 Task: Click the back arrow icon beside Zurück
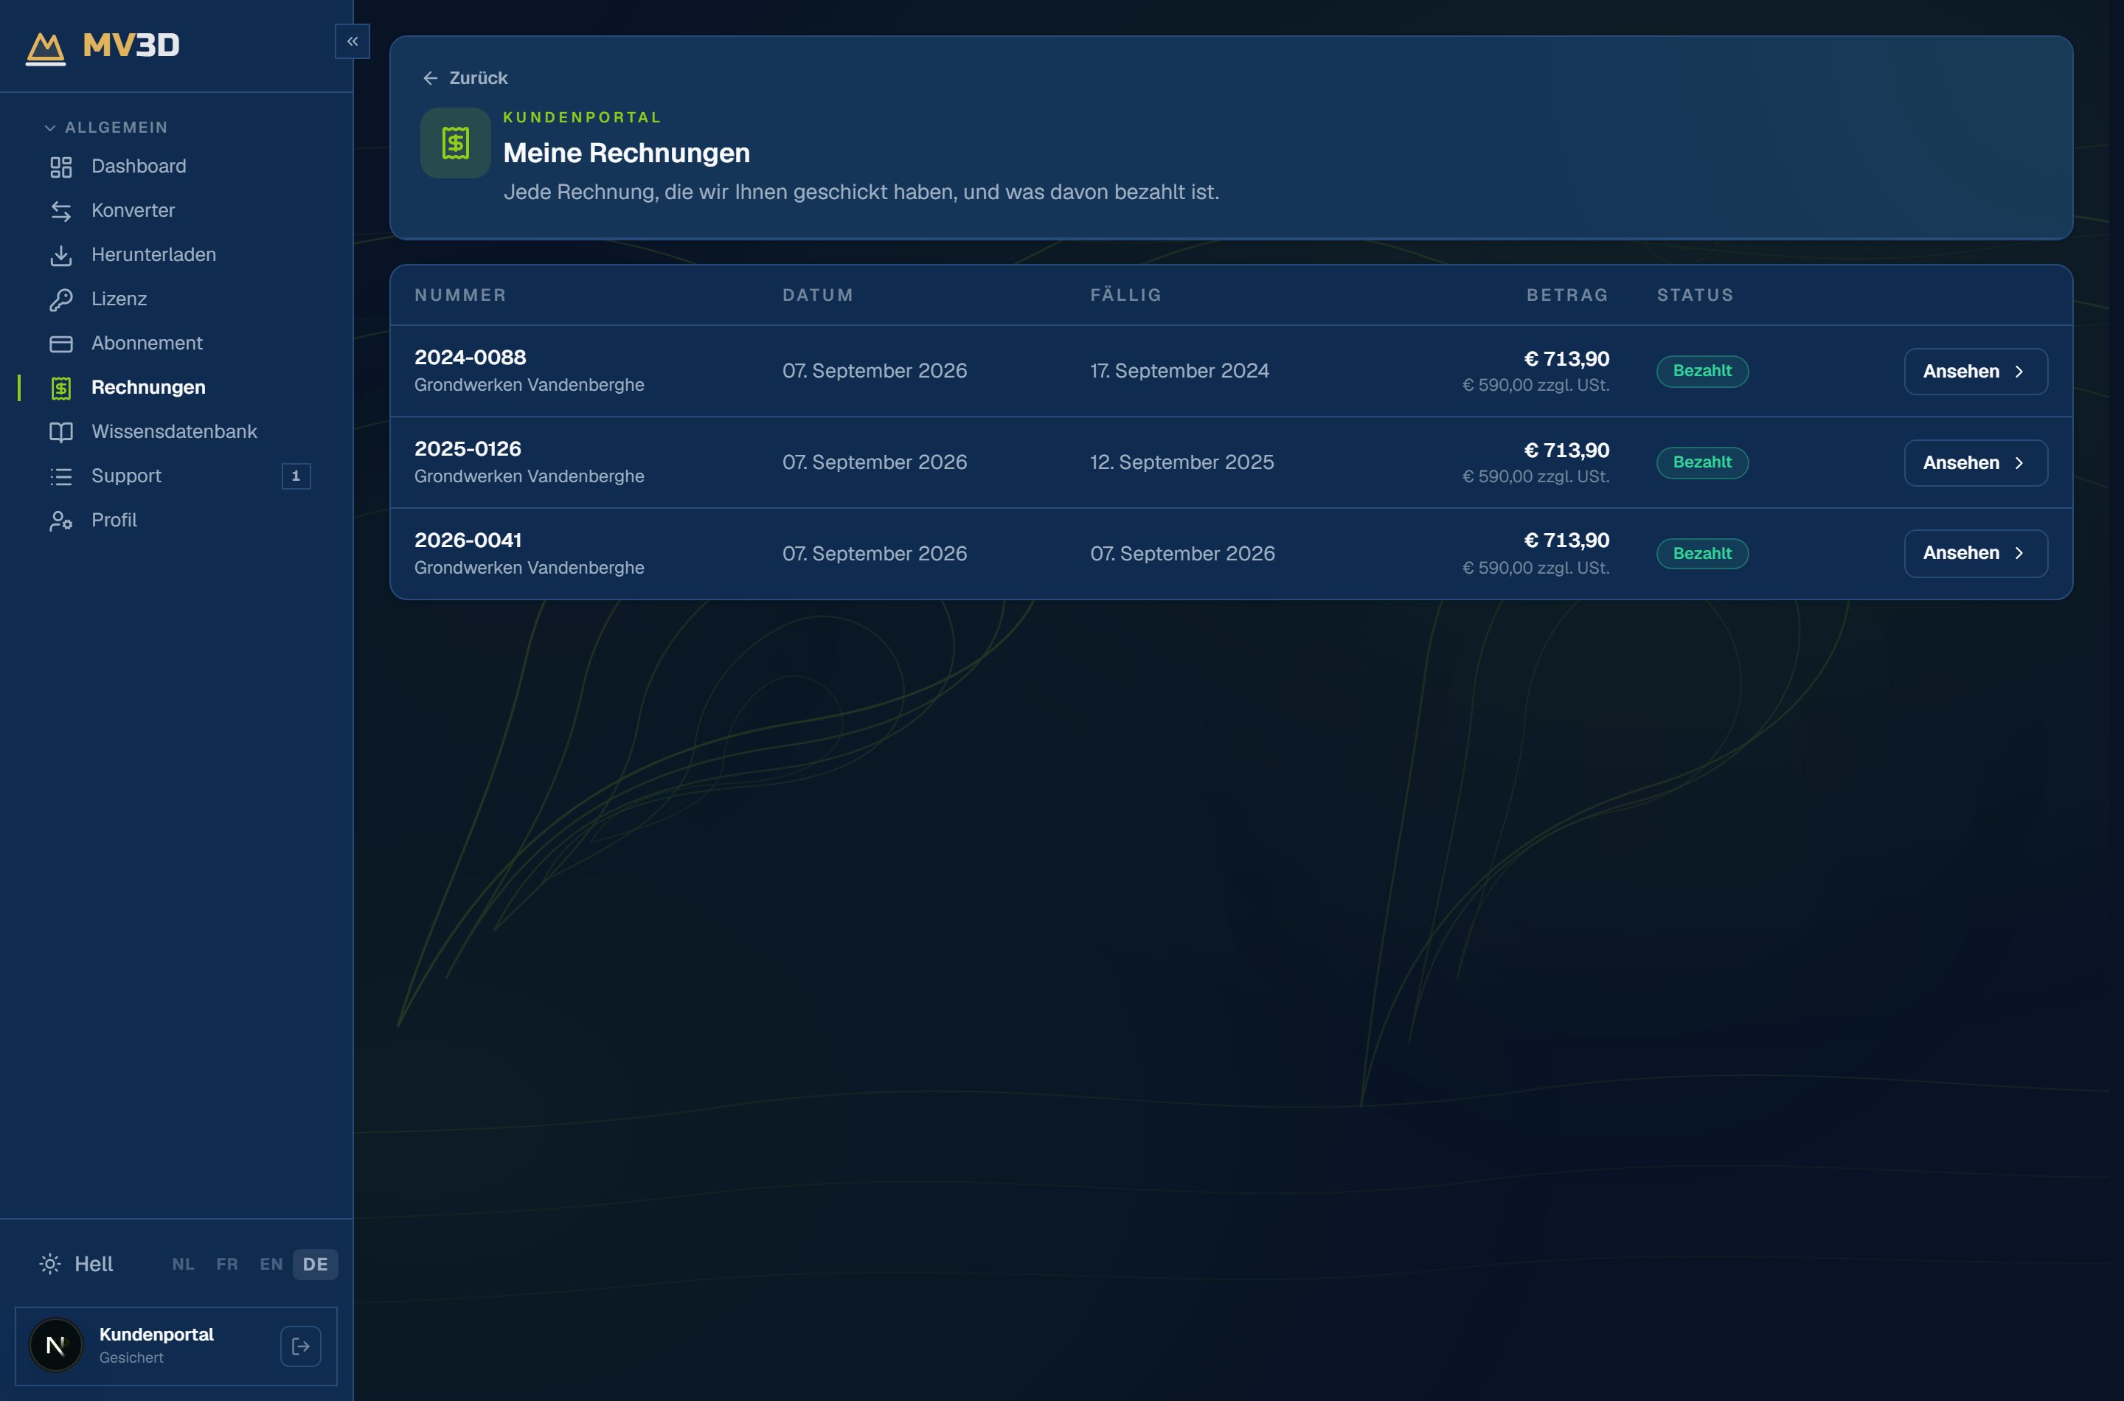[x=431, y=79]
